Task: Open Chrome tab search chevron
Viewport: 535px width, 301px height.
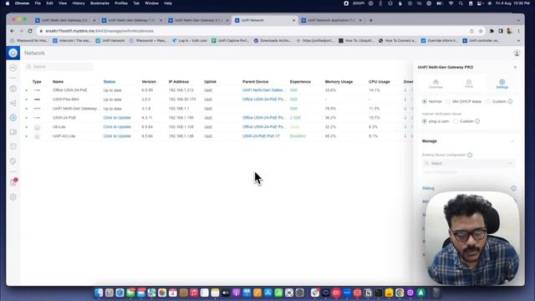Action: [518, 20]
